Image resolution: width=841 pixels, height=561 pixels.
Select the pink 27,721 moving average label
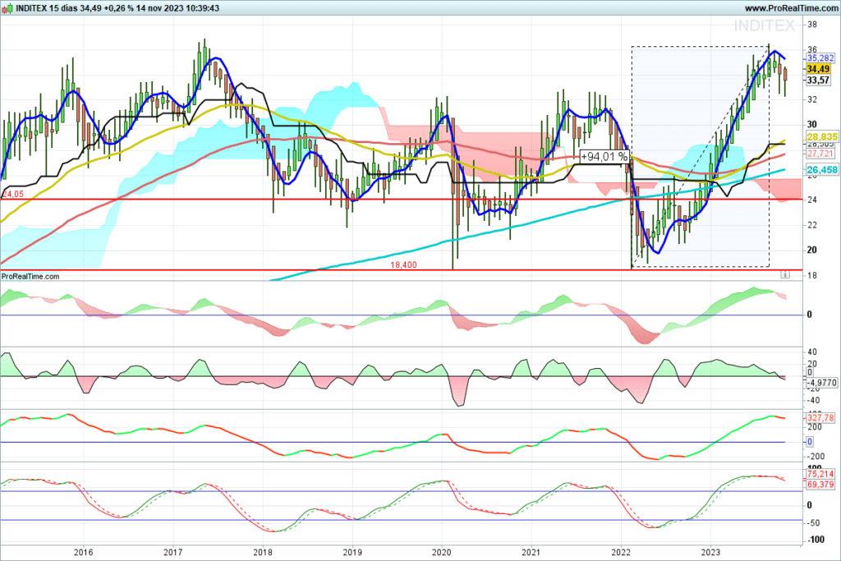tap(820, 154)
